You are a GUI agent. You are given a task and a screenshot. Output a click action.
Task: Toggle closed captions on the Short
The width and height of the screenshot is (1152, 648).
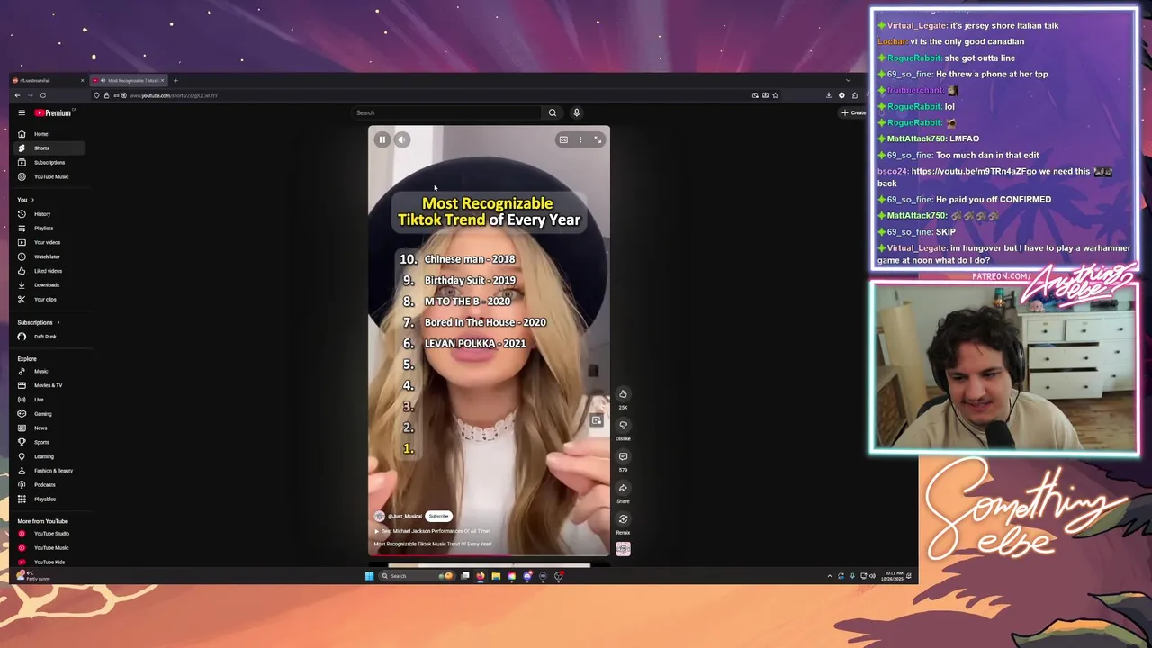pos(563,139)
